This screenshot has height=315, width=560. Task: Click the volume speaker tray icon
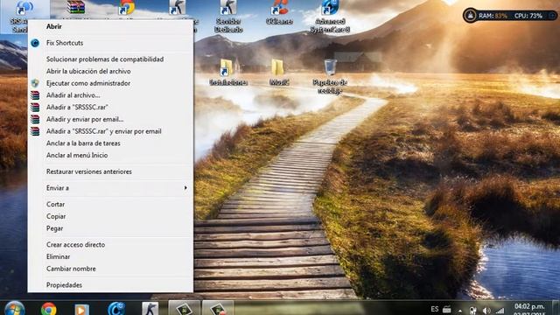(x=486, y=311)
